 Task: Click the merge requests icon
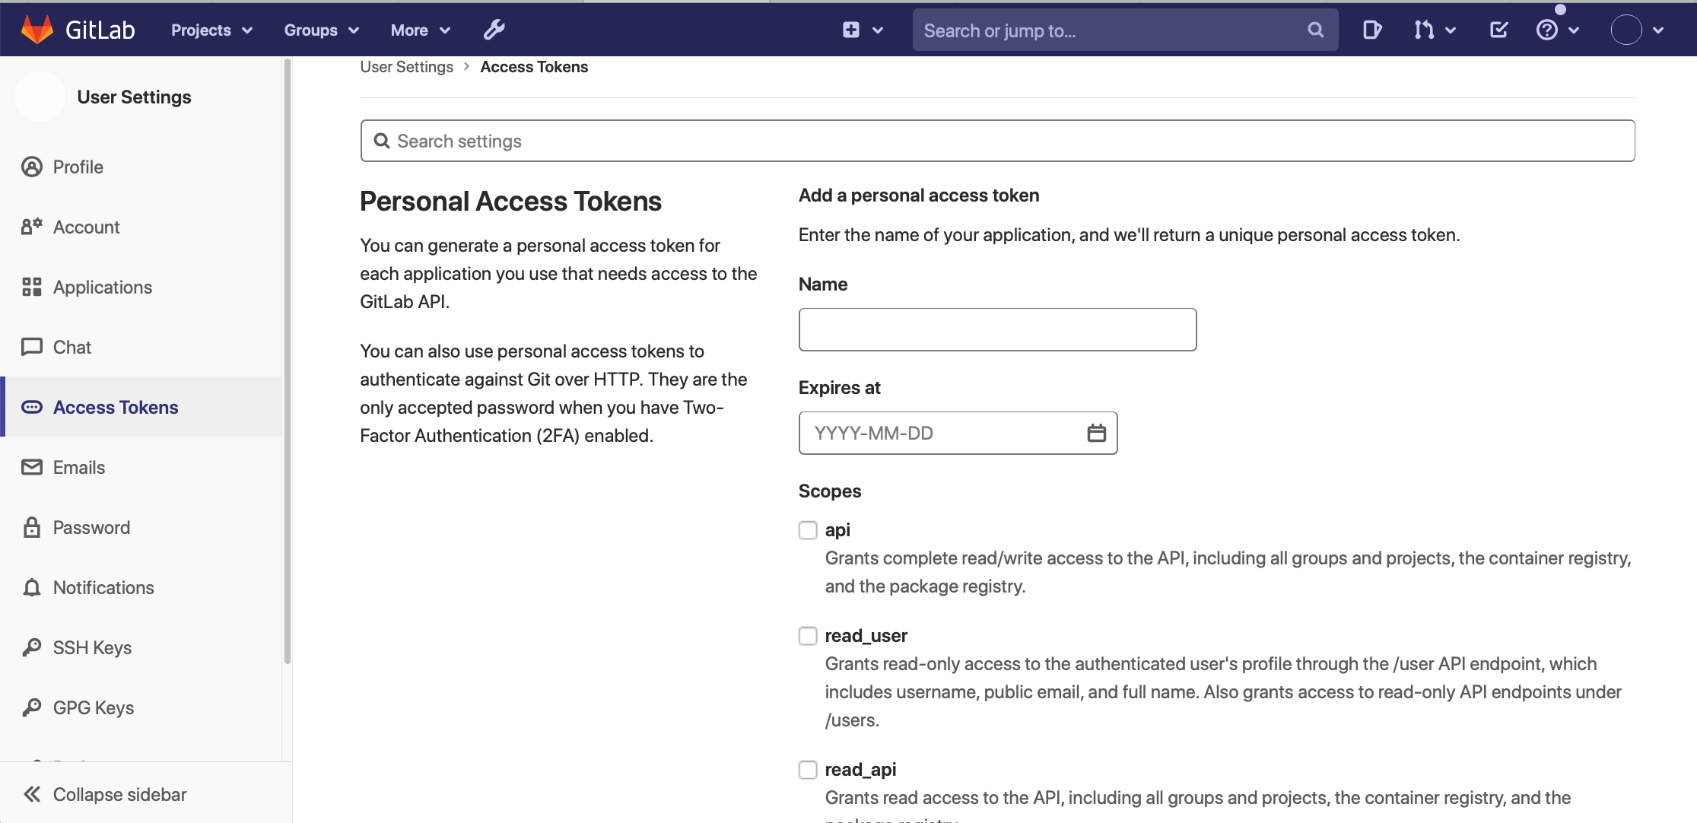pyautogui.click(x=1424, y=30)
